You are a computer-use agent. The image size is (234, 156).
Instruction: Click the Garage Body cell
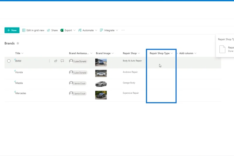pyautogui.click(x=129, y=83)
